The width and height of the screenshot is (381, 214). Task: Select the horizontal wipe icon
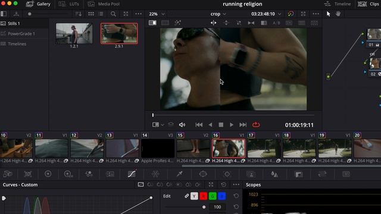[214, 23]
